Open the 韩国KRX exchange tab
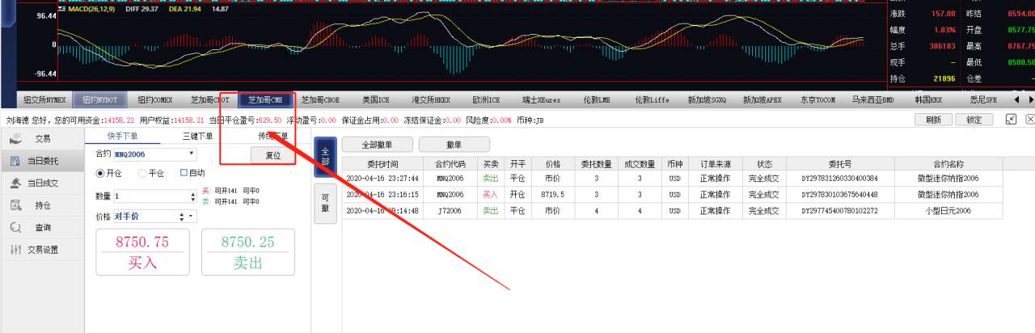This screenshot has width=1035, height=333. [x=928, y=100]
